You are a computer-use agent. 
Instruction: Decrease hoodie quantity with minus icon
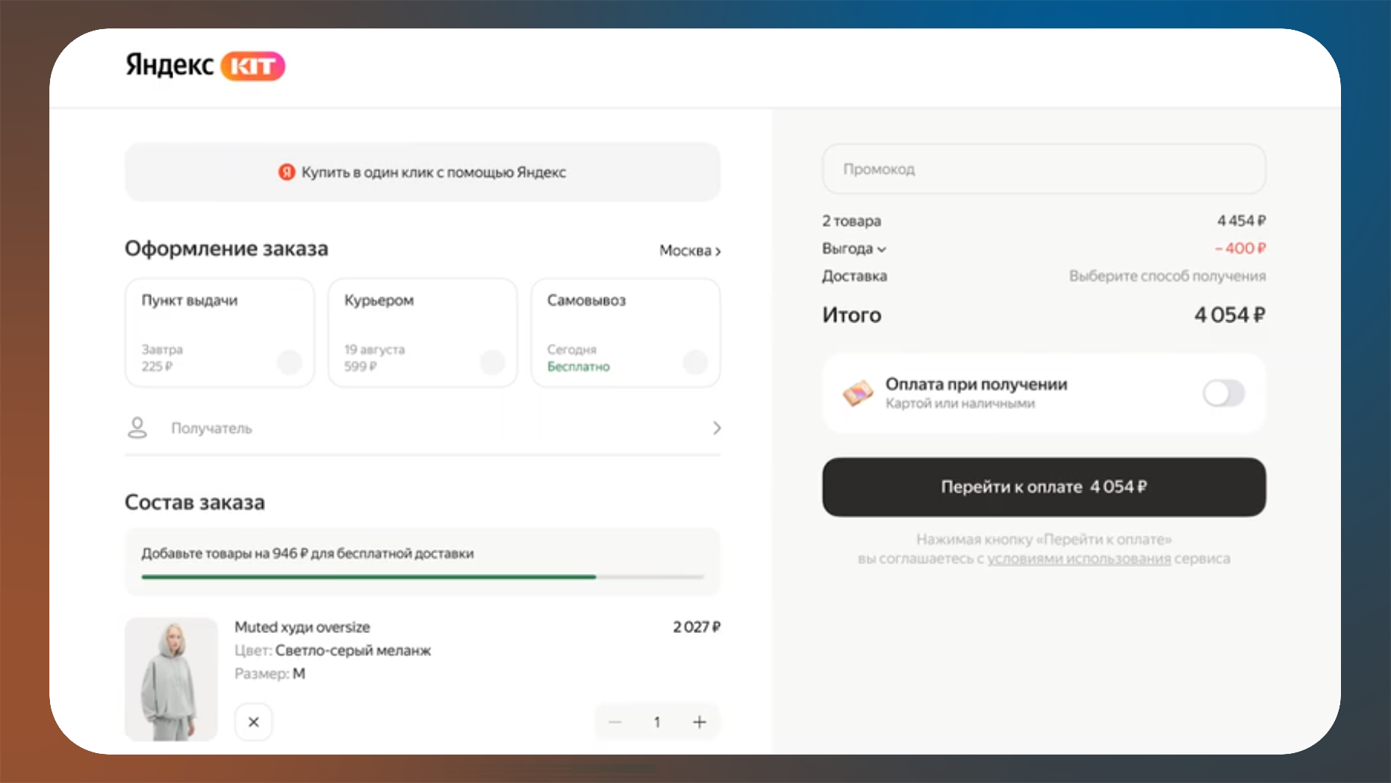[x=614, y=722]
